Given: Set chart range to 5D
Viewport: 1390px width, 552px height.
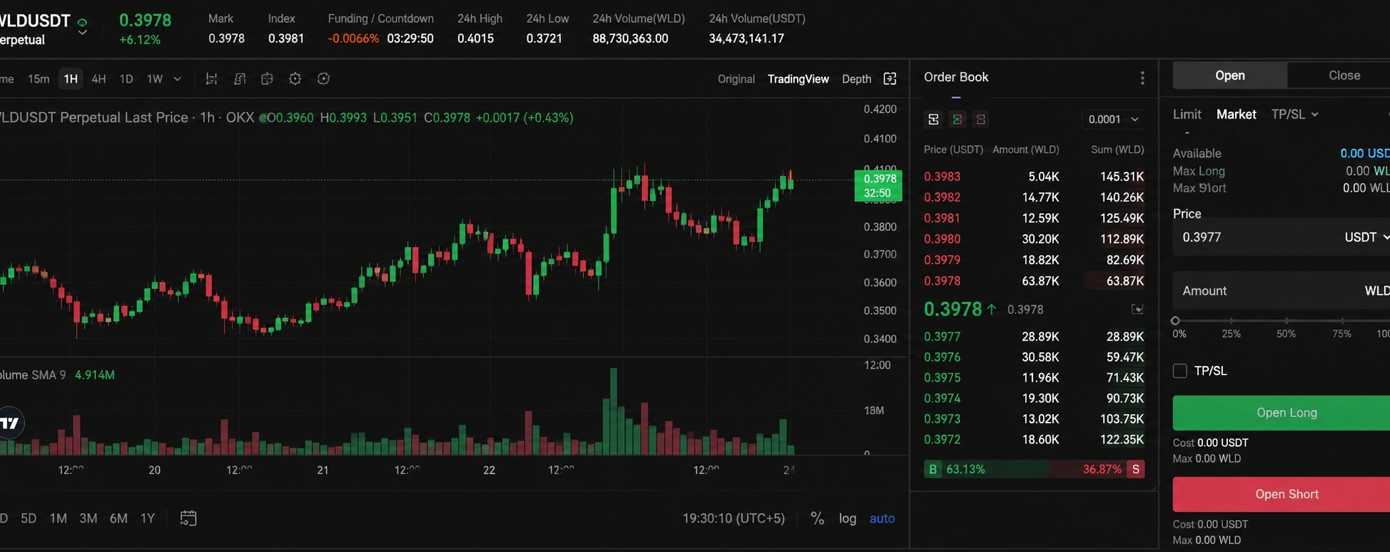Looking at the screenshot, I should point(28,519).
